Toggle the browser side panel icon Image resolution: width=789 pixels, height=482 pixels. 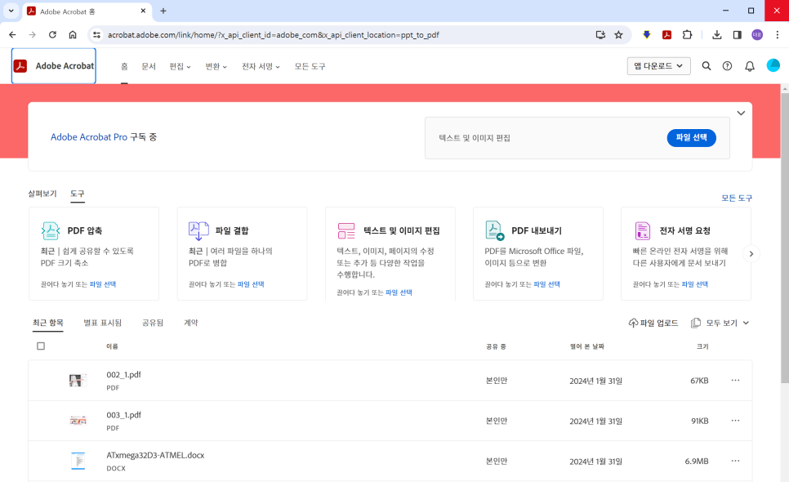click(738, 34)
